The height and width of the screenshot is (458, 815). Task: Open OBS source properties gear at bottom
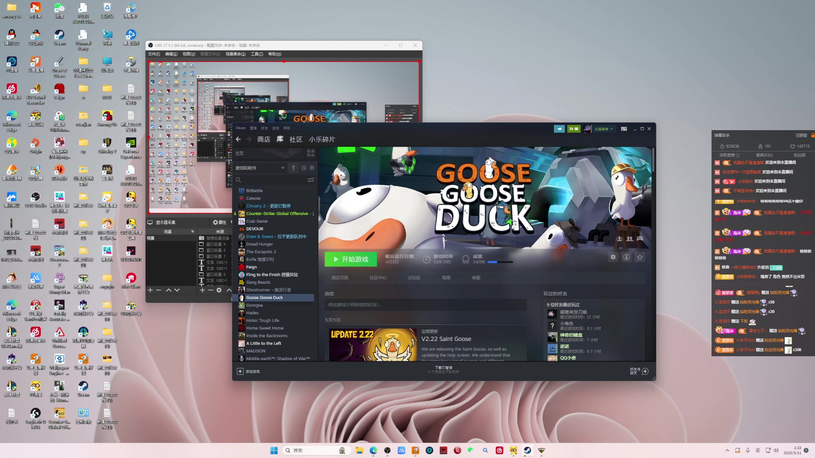coord(219,290)
